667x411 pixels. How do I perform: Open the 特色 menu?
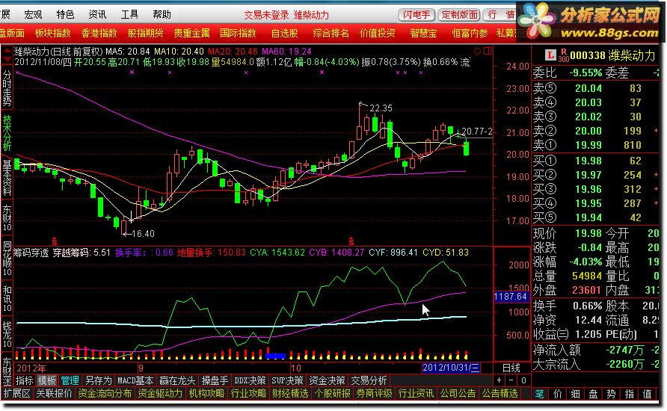coord(65,15)
